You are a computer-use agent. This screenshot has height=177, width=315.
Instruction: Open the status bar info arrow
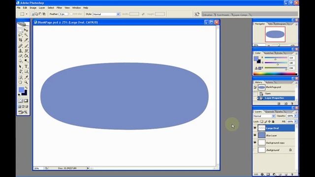click(88, 168)
